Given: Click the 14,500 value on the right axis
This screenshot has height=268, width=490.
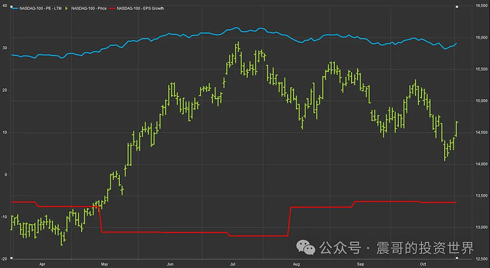Looking at the screenshot, I should click(481, 132).
